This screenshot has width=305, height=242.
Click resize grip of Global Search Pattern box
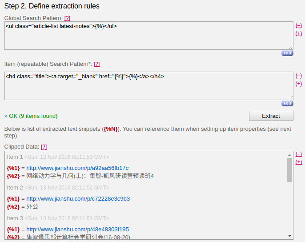coord(291,47)
